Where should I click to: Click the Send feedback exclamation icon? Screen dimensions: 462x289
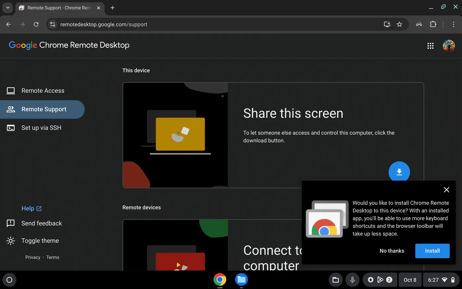[11, 223]
